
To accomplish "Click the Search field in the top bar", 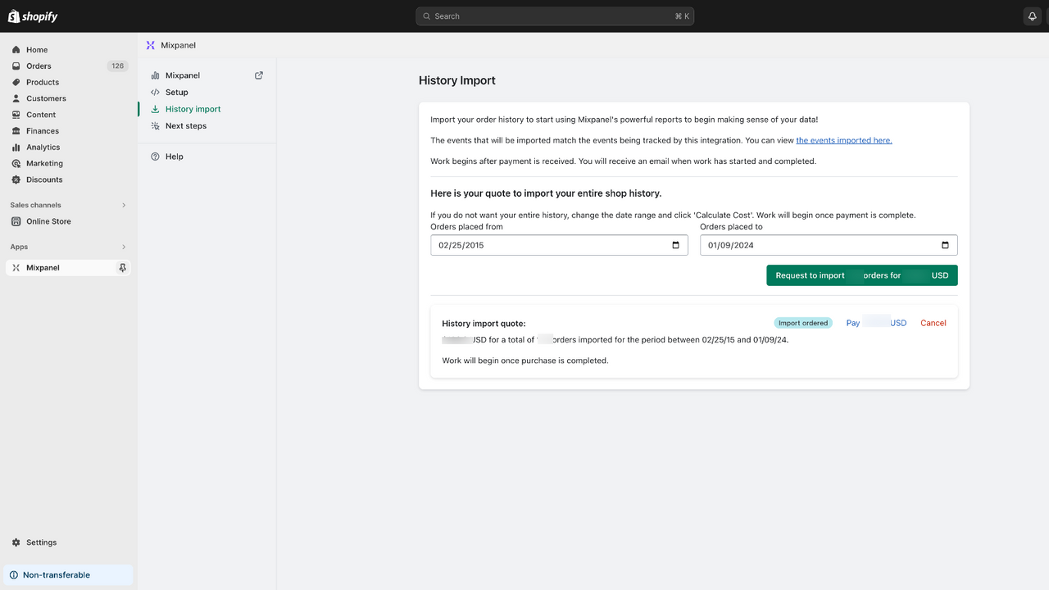I will [x=555, y=16].
